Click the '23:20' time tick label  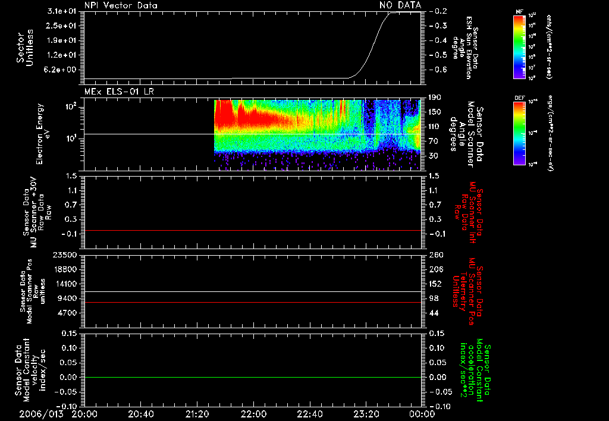click(366, 414)
